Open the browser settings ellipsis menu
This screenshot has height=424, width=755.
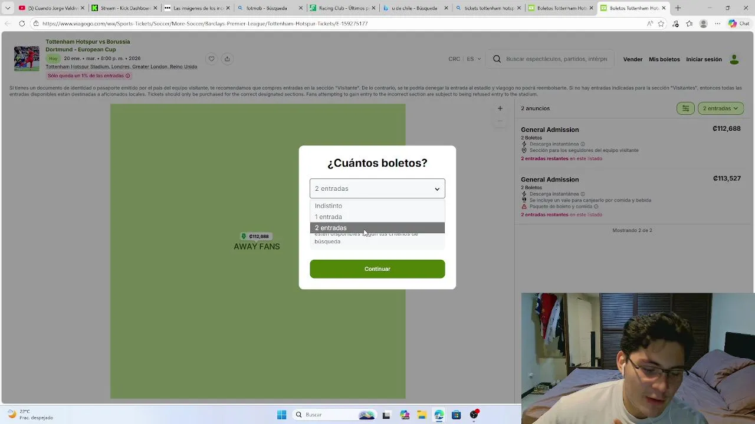(x=717, y=24)
